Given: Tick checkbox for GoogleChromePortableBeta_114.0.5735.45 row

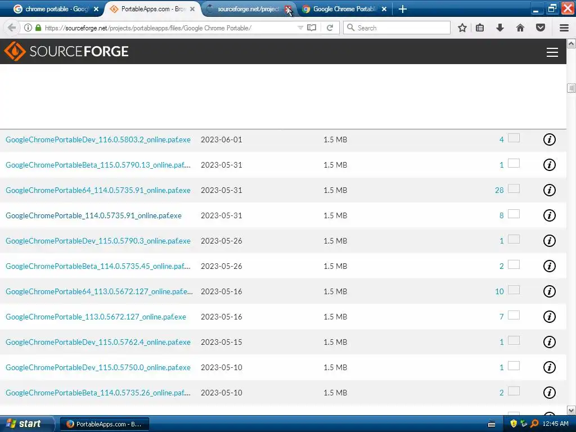Looking at the screenshot, I should tap(514, 265).
